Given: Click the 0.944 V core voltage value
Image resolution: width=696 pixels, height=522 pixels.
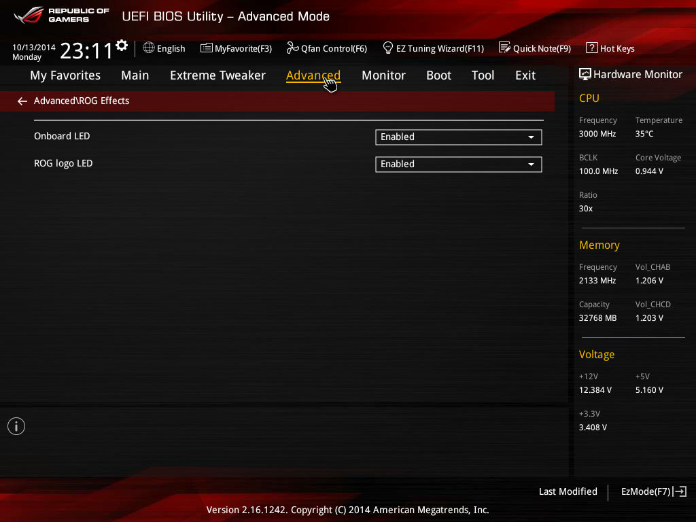Looking at the screenshot, I should coord(649,171).
